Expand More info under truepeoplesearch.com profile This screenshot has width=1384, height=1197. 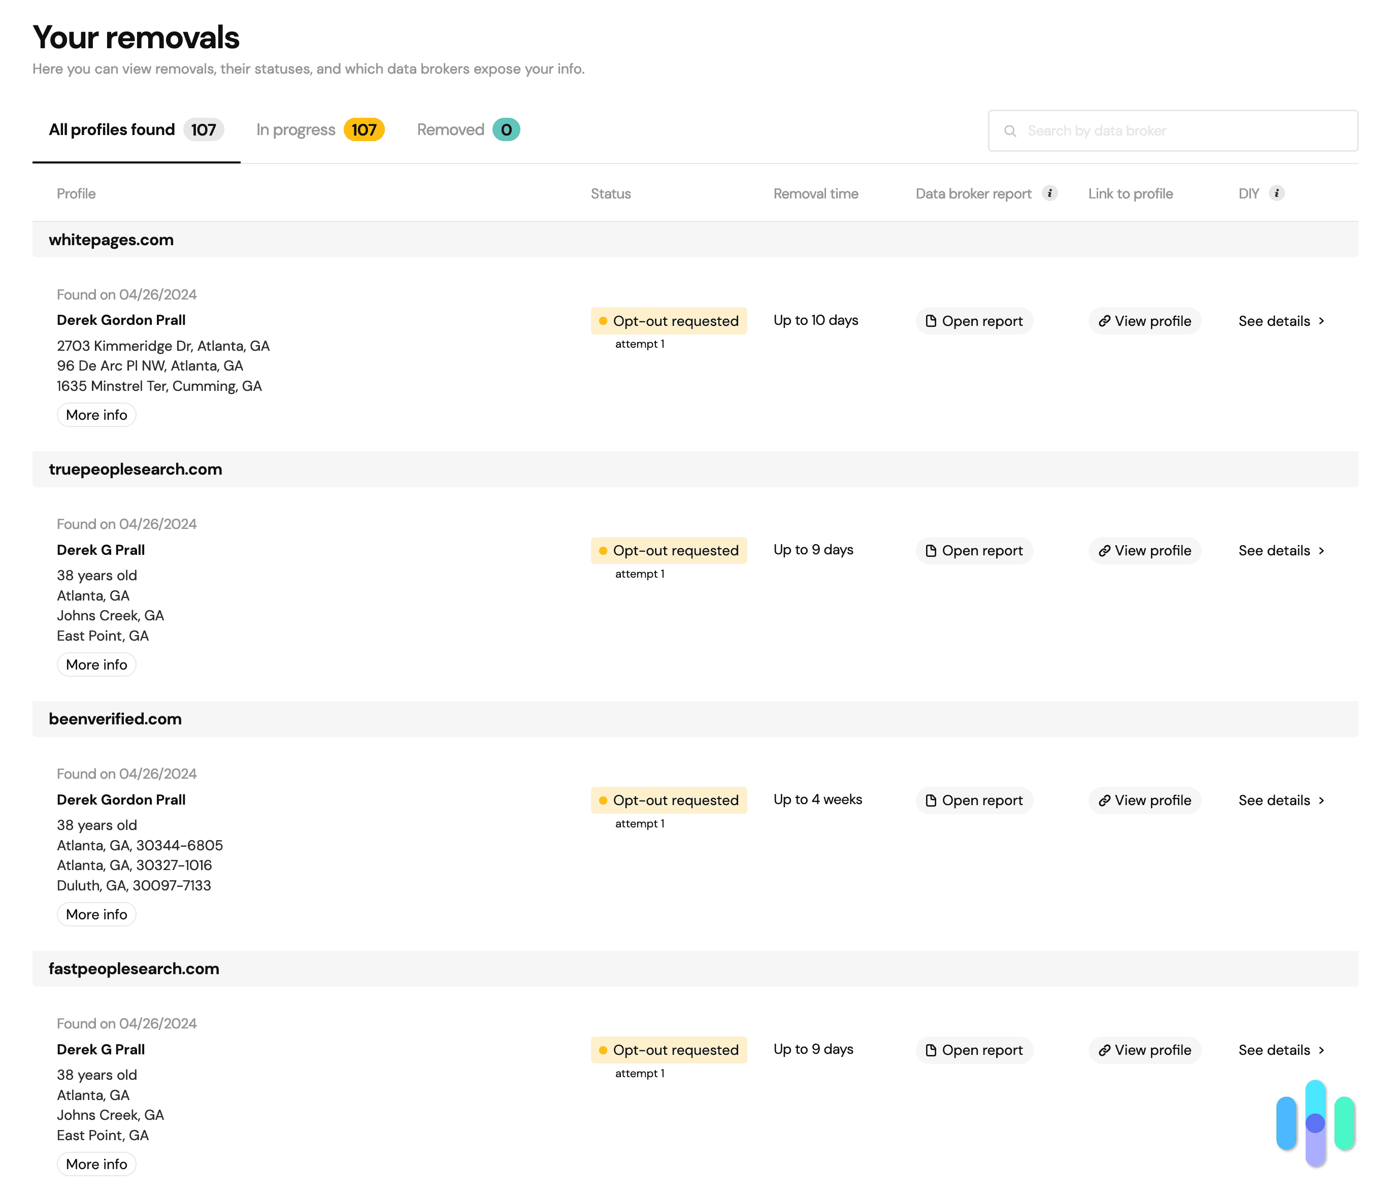97,666
